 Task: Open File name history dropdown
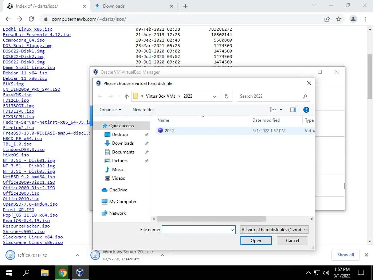point(232,230)
